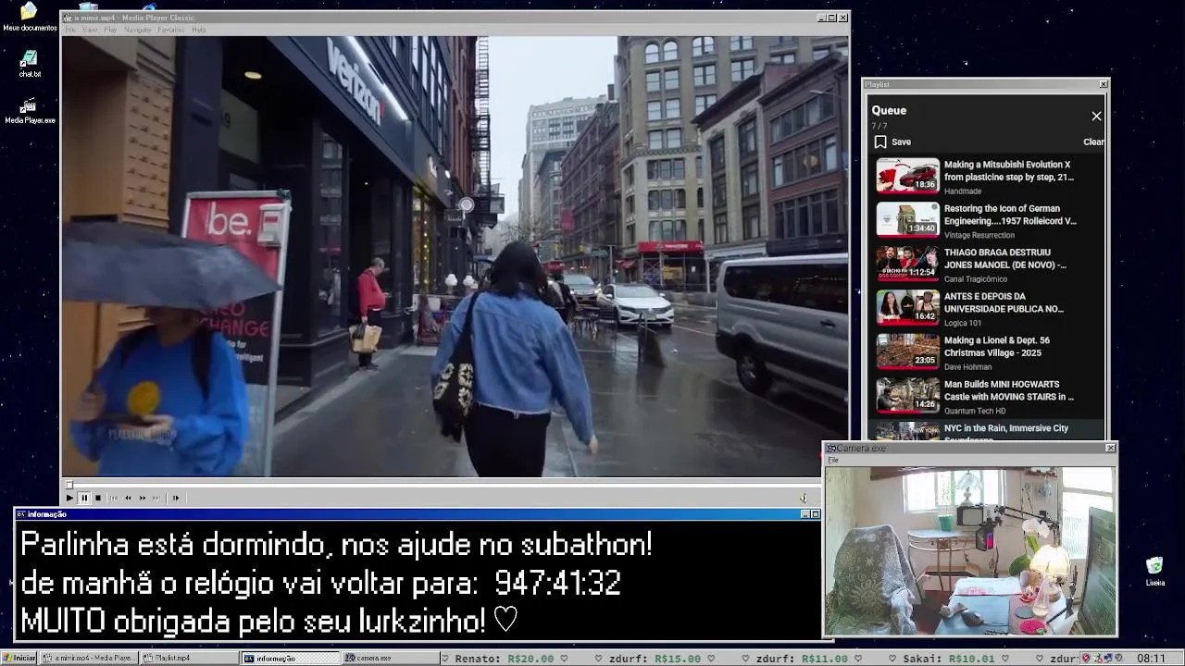This screenshot has height=666, width=1185.
Task: Click the Save label in Queue
Action: [901, 142]
